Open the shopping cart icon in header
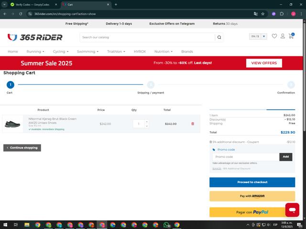Screen dimensions: 306x229 291,36
